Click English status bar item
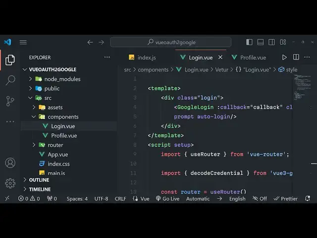Screen dimensions: 317x238 237,199
